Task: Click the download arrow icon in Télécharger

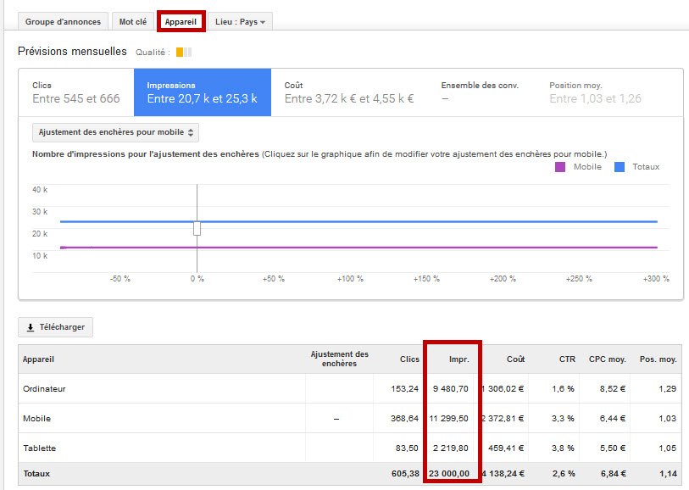Action: 31,327
